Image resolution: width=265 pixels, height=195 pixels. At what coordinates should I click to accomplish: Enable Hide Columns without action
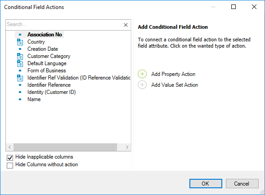[x=10, y=165]
